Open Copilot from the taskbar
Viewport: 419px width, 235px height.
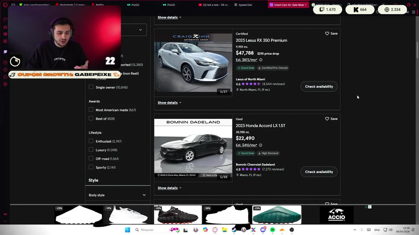click(x=205, y=230)
